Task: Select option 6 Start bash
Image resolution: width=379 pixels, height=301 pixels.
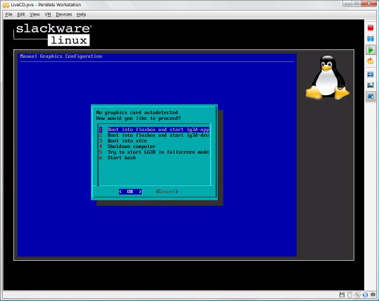Action: pos(118,158)
